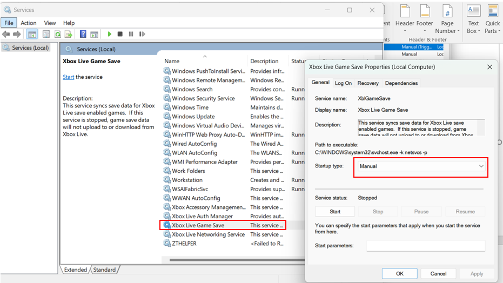Click Cancel in the Properties dialog
This screenshot has height=283, width=503.
[x=438, y=273]
